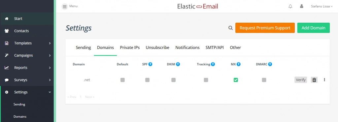338x122 pixels.
Task: Click the user profile icon
Action: pos(302,6)
